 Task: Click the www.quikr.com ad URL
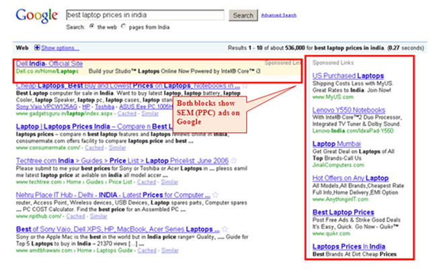(x=331, y=233)
